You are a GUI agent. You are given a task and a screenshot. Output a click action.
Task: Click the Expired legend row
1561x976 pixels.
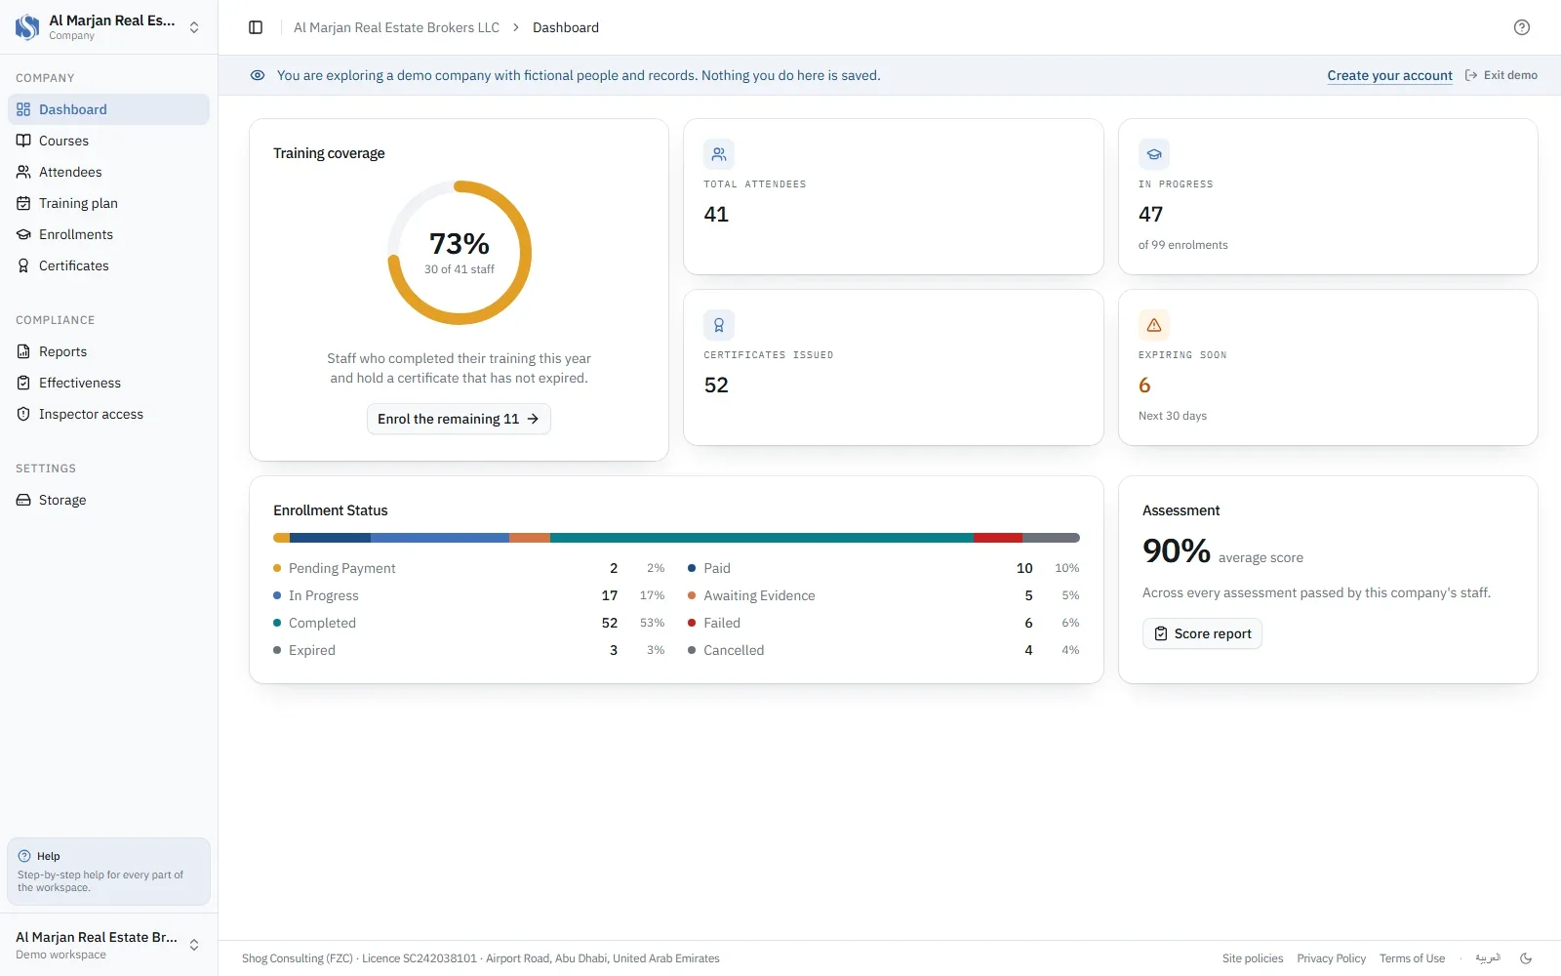469,650
